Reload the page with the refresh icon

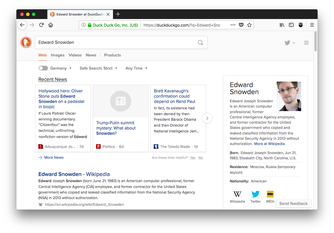pyautogui.click(x=41, y=25)
